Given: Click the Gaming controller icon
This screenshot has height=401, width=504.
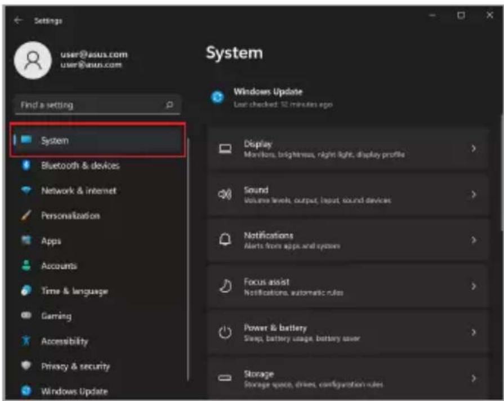Looking at the screenshot, I should [26, 315].
